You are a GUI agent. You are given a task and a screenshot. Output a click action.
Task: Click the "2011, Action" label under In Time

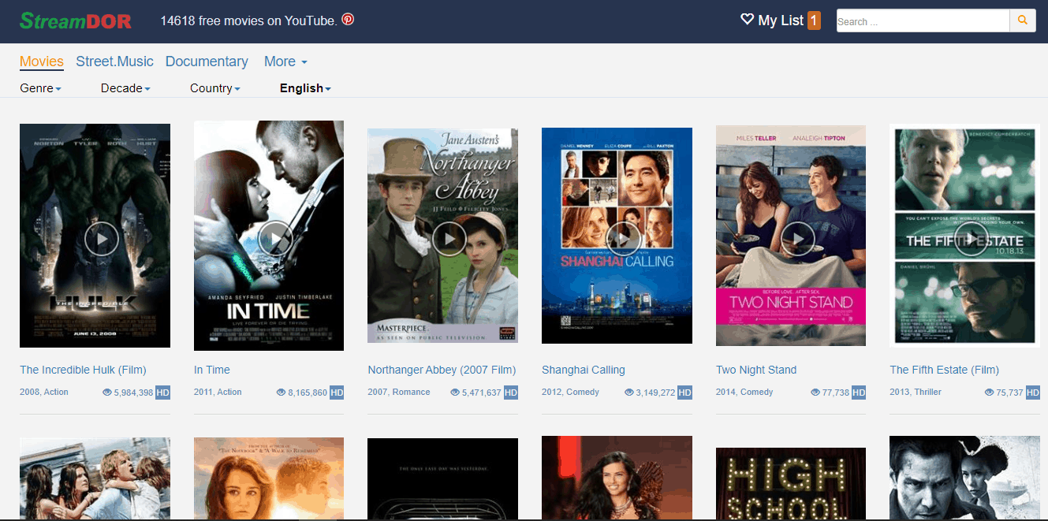218,392
